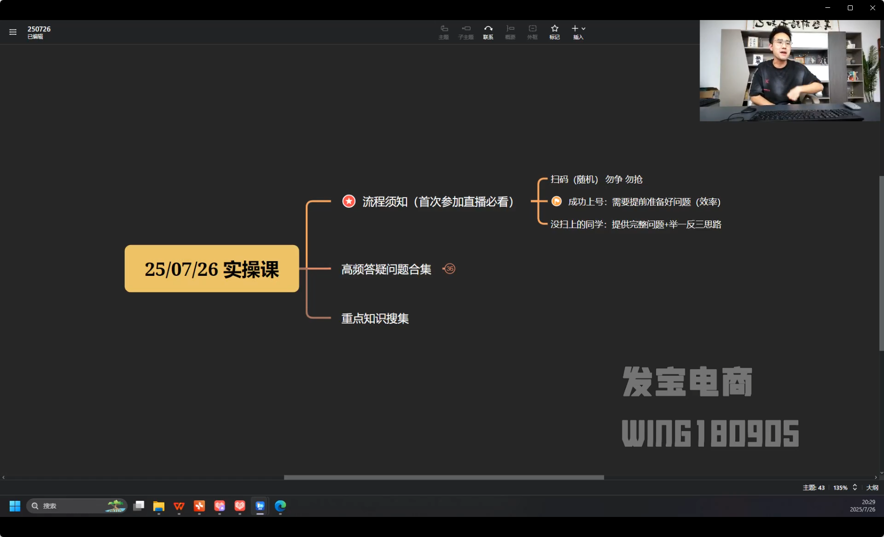Open WPS Office from the taskbar
The image size is (884, 537).
pos(179,506)
